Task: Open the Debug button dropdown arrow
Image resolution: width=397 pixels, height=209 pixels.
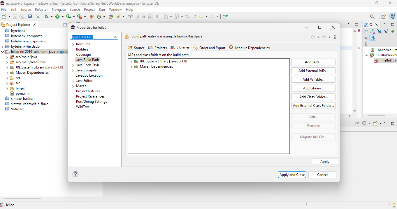Action: (x=51, y=17)
